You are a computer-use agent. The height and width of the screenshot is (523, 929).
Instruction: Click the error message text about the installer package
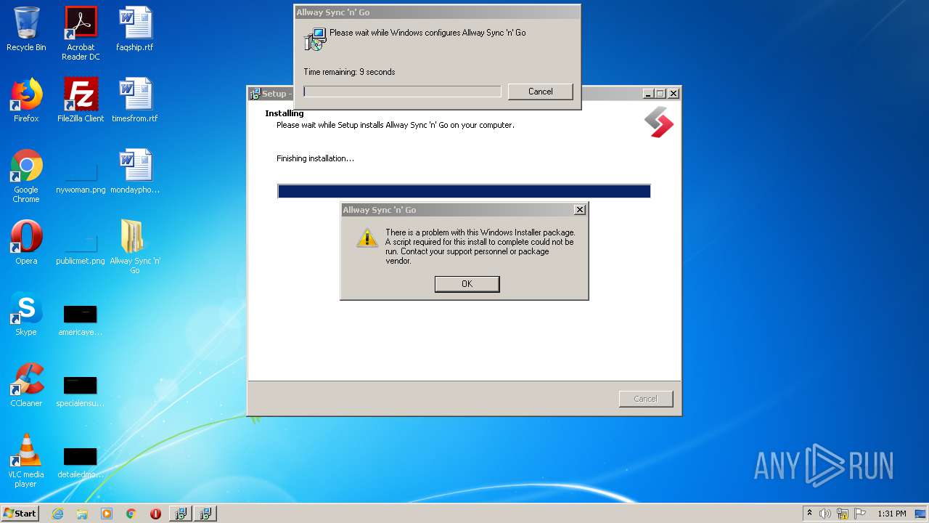pos(480,247)
